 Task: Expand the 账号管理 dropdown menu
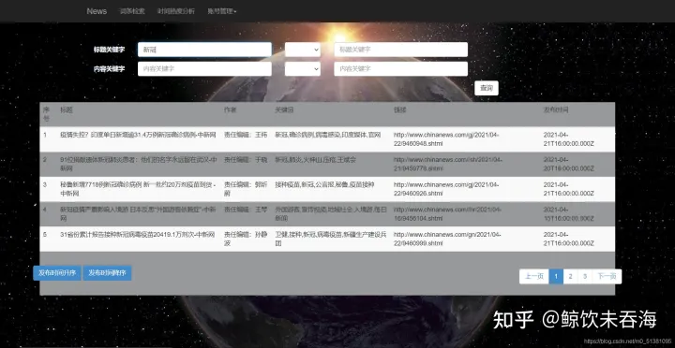[221, 11]
